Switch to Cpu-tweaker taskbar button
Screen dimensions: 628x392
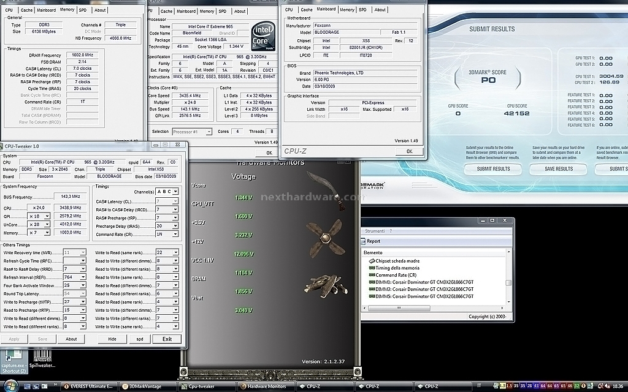pyautogui.click(x=206, y=386)
